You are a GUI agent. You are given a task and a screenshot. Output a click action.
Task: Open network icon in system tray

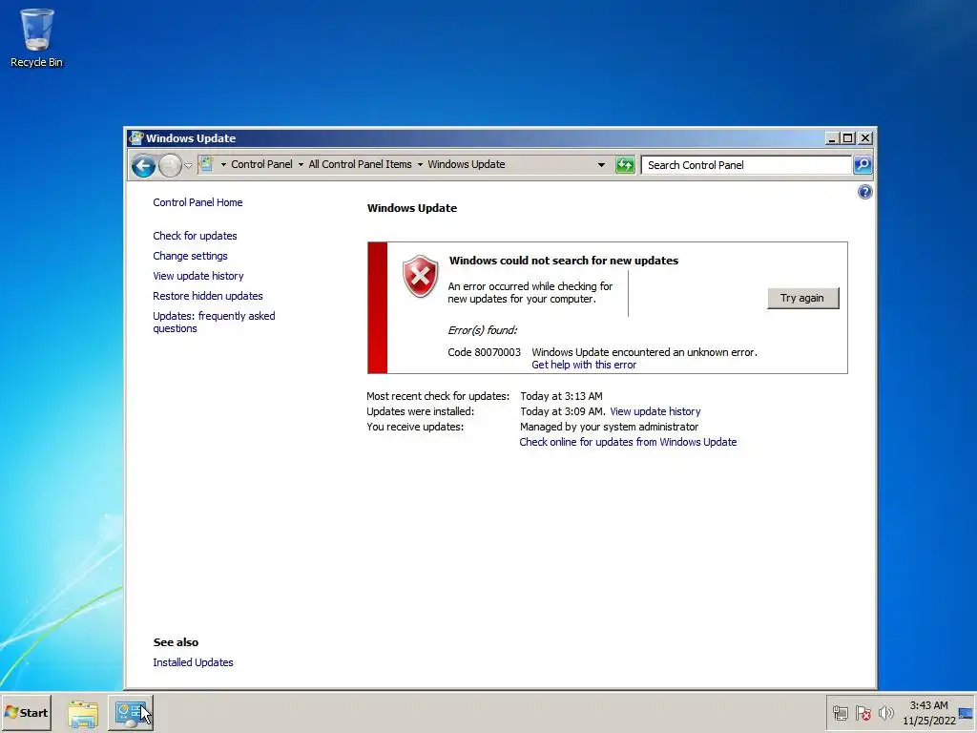841,713
